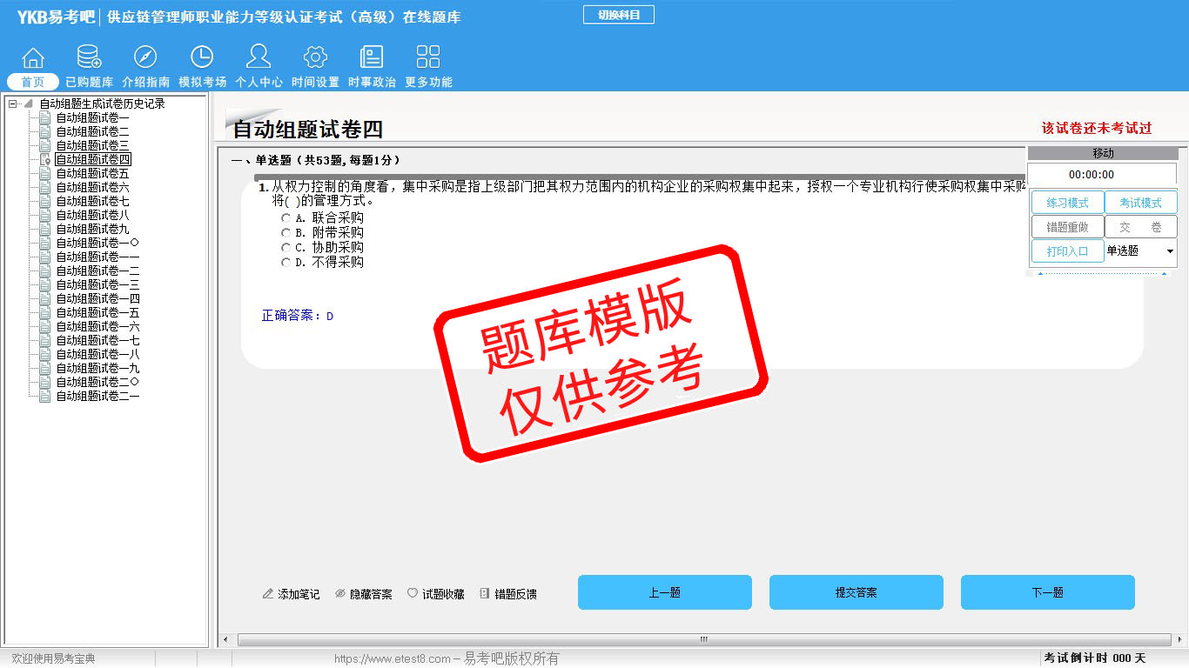Open the 模拟考场 menu label
Screen dimensions: 1189x668
coord(202,82)
